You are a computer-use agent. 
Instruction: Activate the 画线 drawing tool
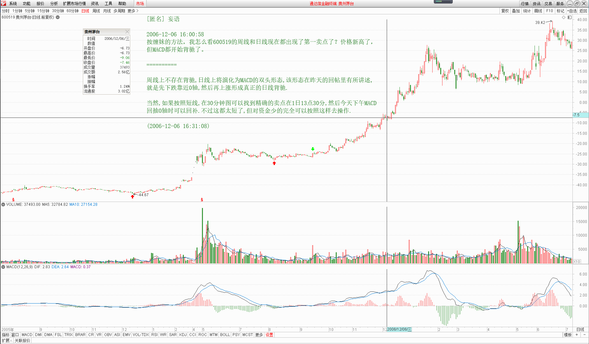(x=538, y=11)
